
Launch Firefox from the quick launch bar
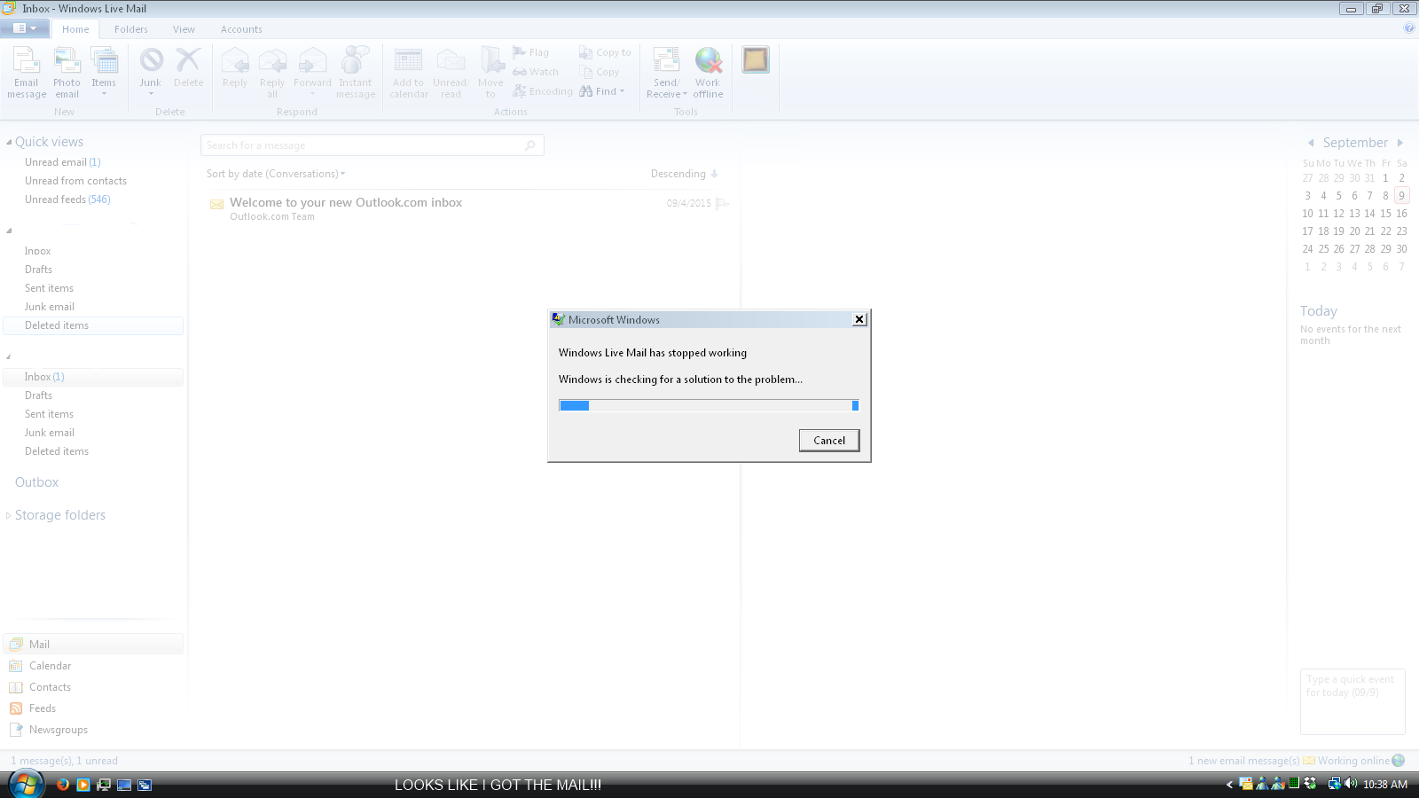pyautogui.click(x=63, y=785)
